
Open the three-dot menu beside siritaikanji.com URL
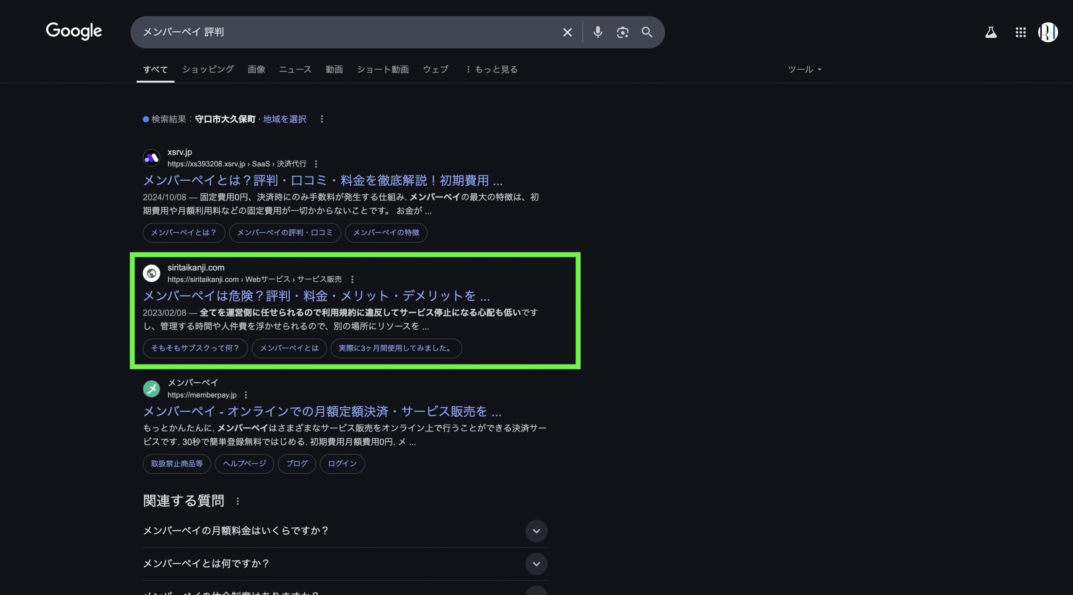coord(352,279)
